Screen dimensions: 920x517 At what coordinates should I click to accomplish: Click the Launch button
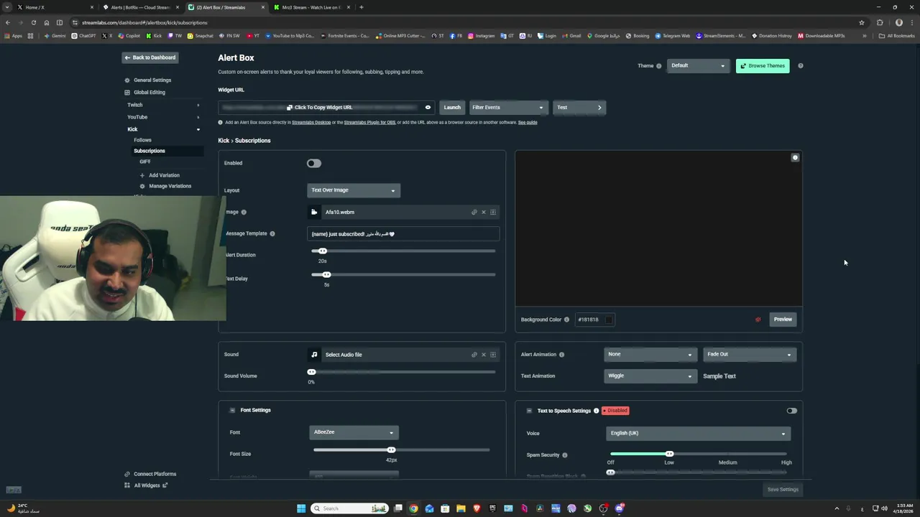point(452,108)
